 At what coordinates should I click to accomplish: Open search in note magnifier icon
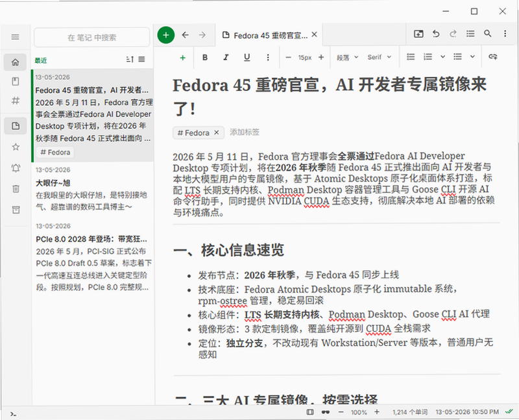click(x=488, y=34)
